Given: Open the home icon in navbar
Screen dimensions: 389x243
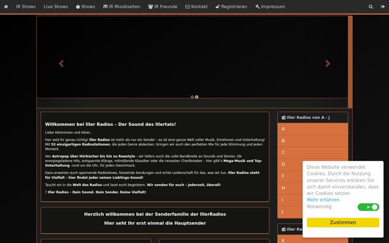Looking at the screenshot, I should [6, 6].
